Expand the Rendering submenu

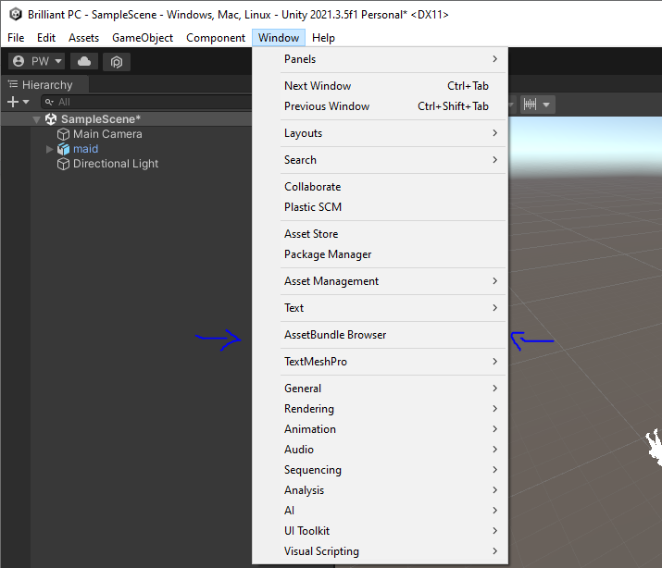pos(380,409)
